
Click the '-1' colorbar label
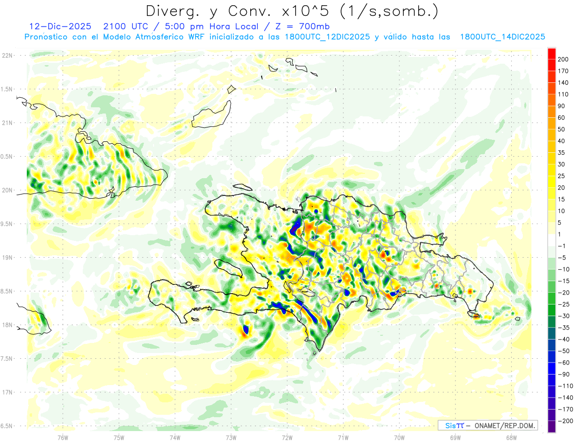[x=563, y=246]
